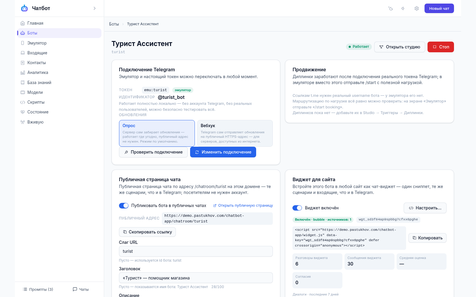Copy widget snippet with Копировать button
Image resolution: width=476 pixels, height=297 pixels.
click(x=428, y=238)
